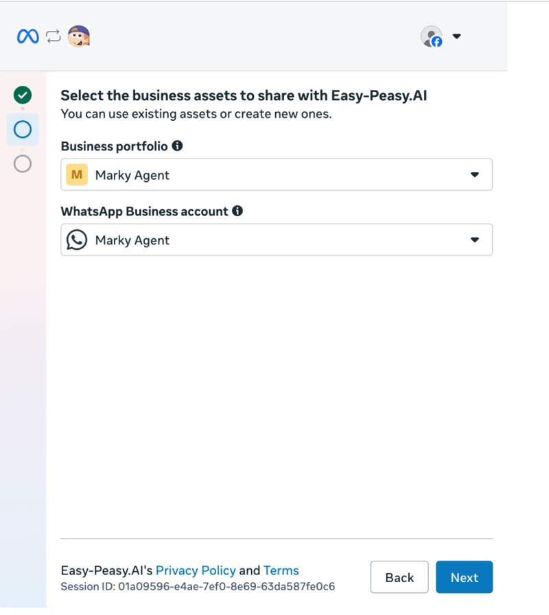Show info for WhatsApp Business account
The image size is (549, 615).
[x=237, y=211]
